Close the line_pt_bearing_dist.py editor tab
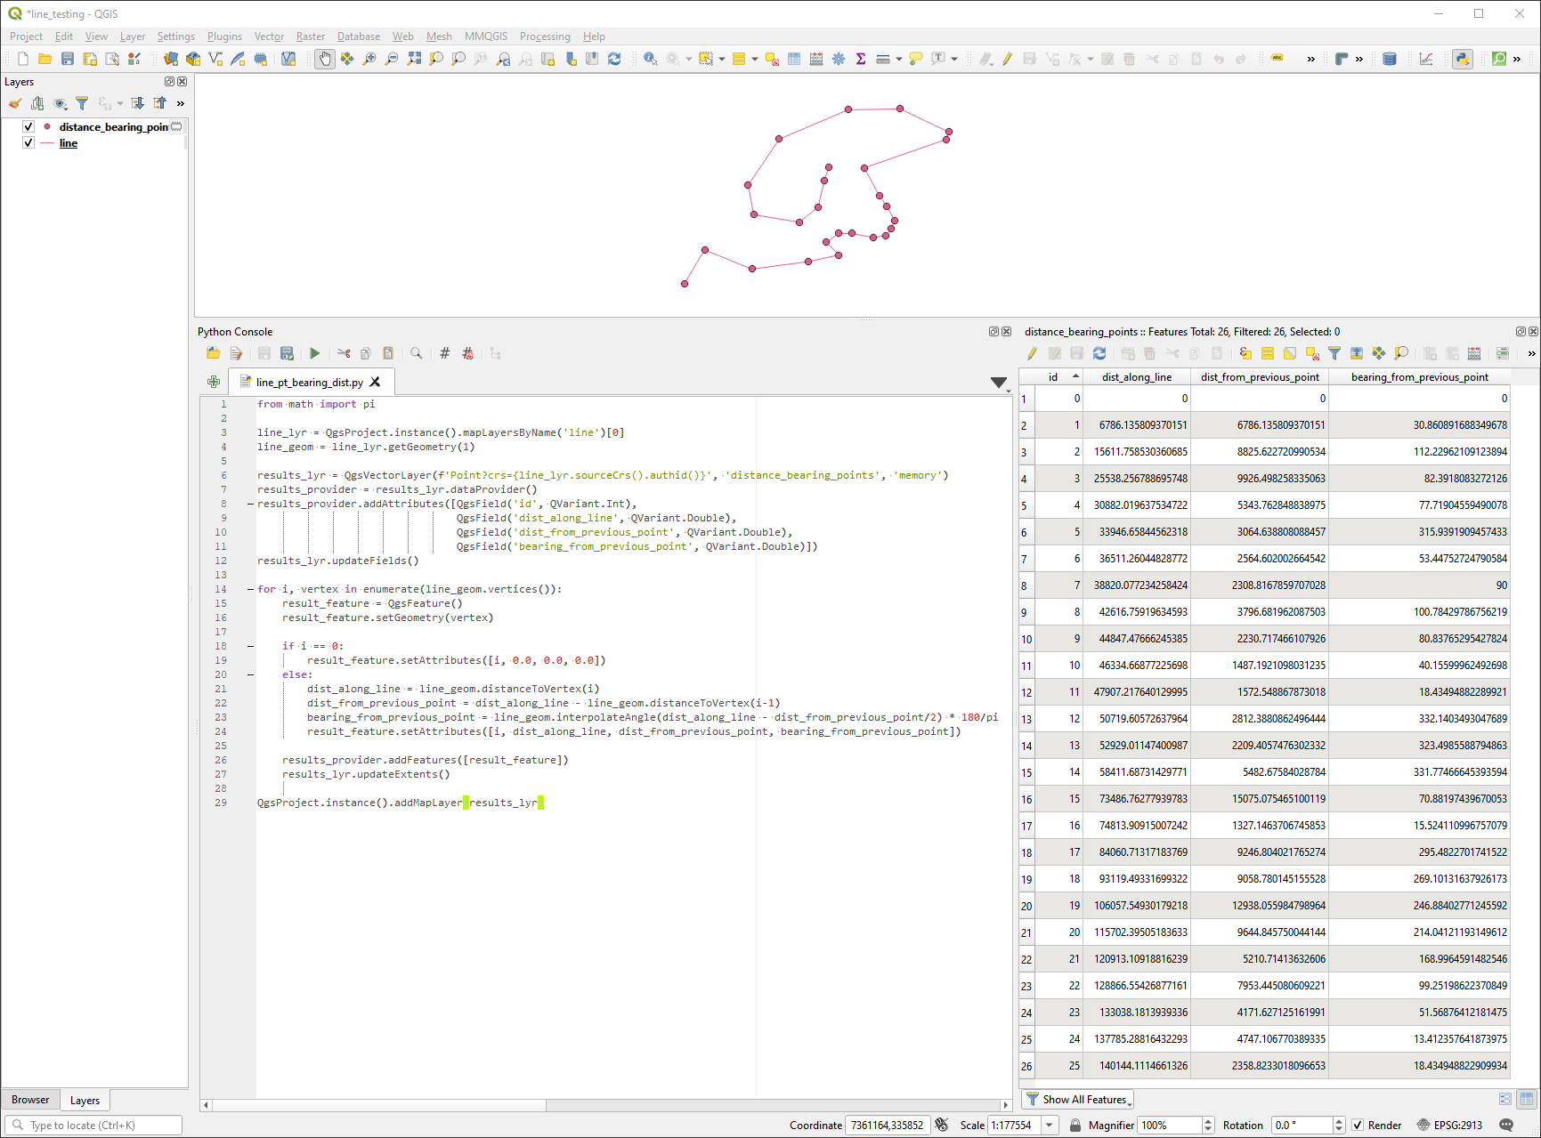 point(376,383)
